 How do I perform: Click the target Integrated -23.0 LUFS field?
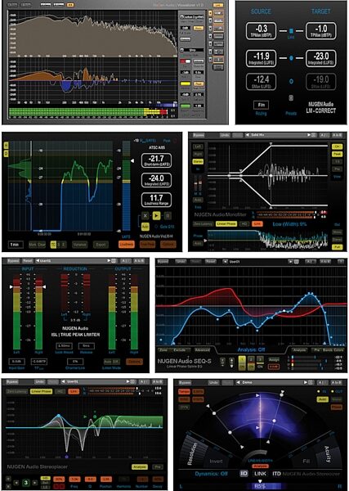point(321,58)
